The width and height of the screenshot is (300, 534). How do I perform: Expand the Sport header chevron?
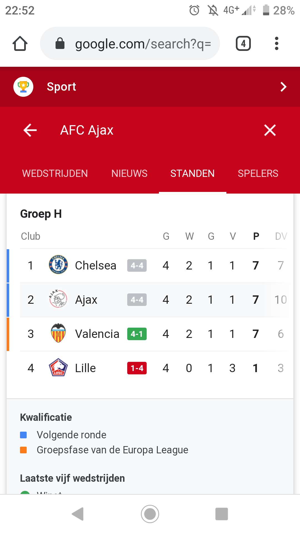pos(283,87)
